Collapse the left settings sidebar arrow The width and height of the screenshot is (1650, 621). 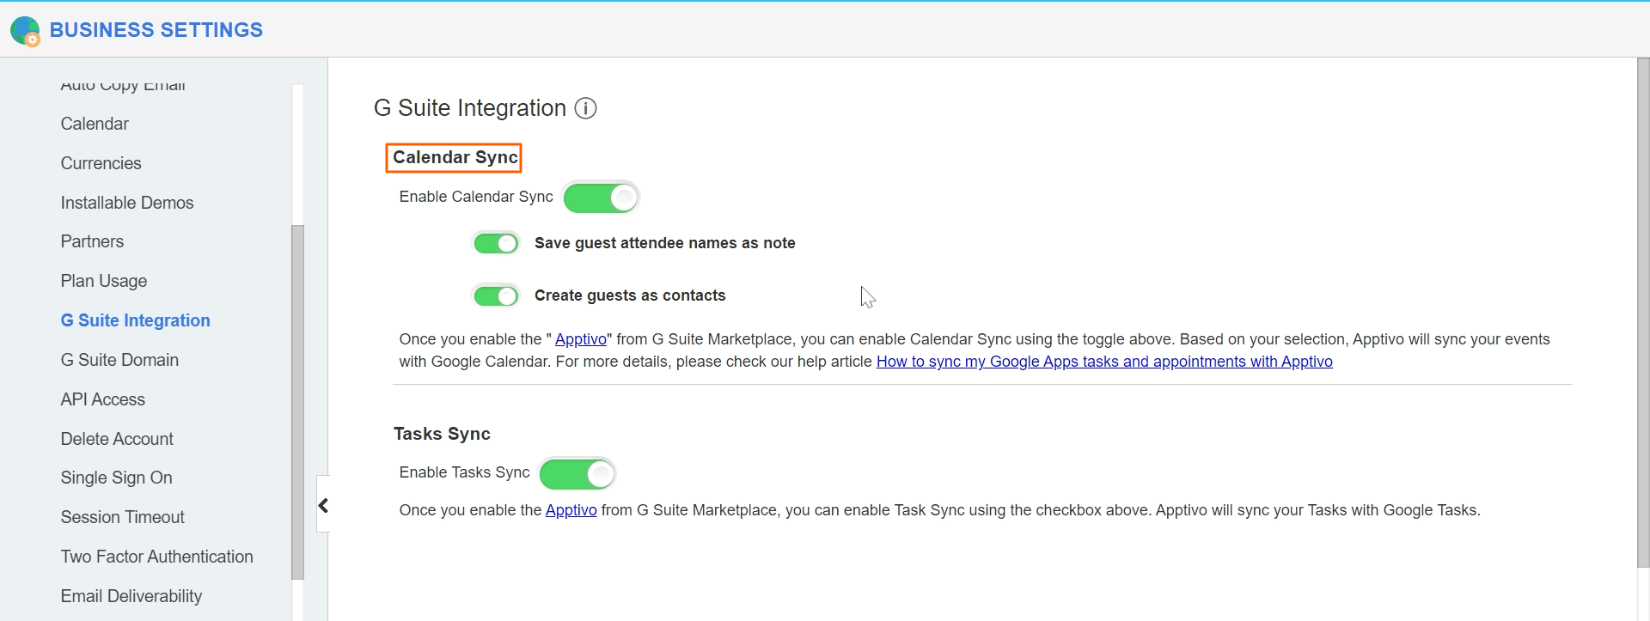tap(323, 505)
